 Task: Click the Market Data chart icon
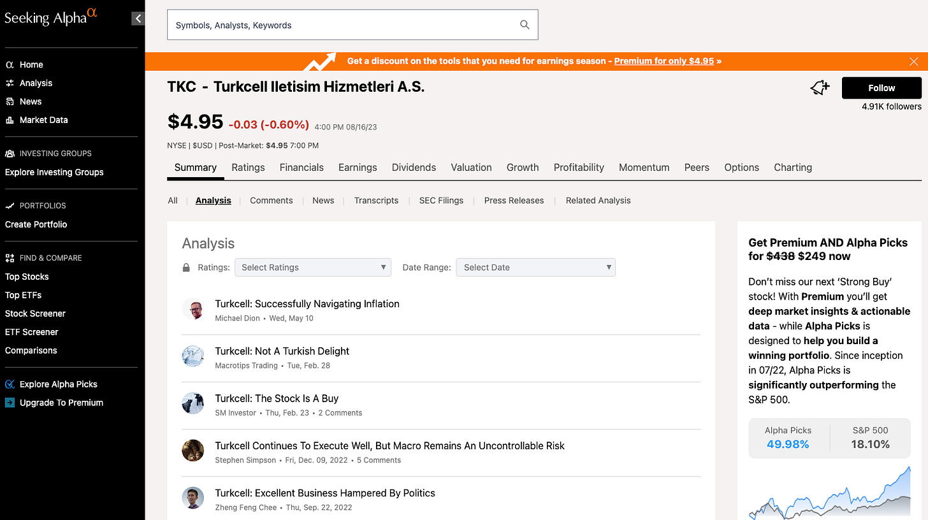pyautogui.click(x=10, y=120)
